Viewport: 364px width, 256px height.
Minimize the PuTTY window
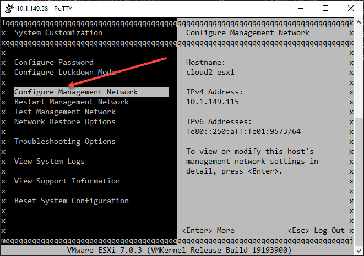pyautogui.click(x=300, y=8)
